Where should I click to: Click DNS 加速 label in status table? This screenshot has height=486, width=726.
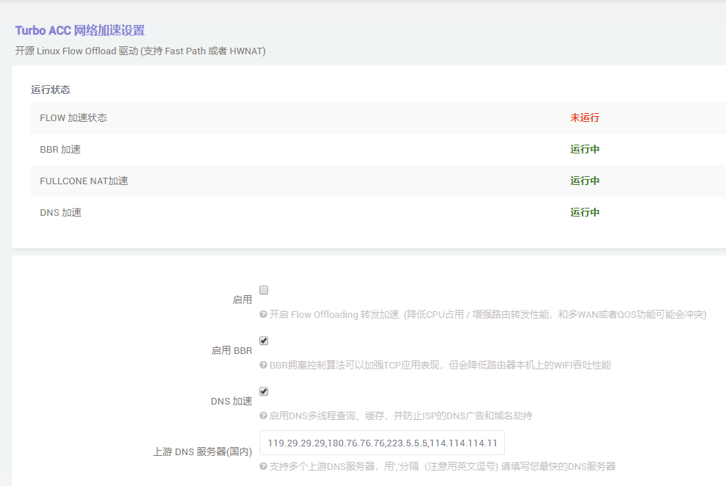point(61,212)
